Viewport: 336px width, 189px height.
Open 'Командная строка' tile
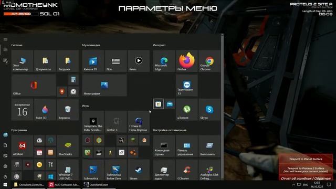[x=164, y=146]
